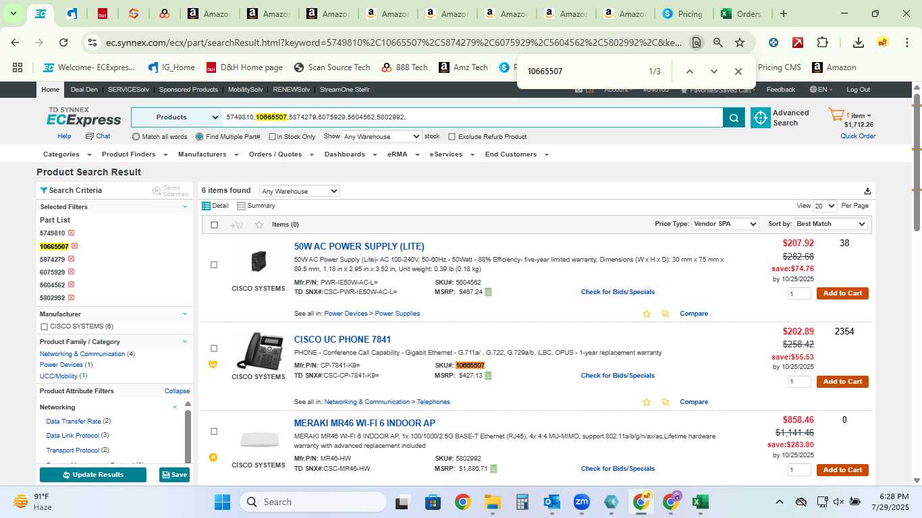922x518 pixels.
Task: Remove part 5749810 from Part List
Action: [71, 233]
